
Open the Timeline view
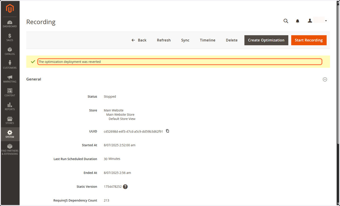208,40
